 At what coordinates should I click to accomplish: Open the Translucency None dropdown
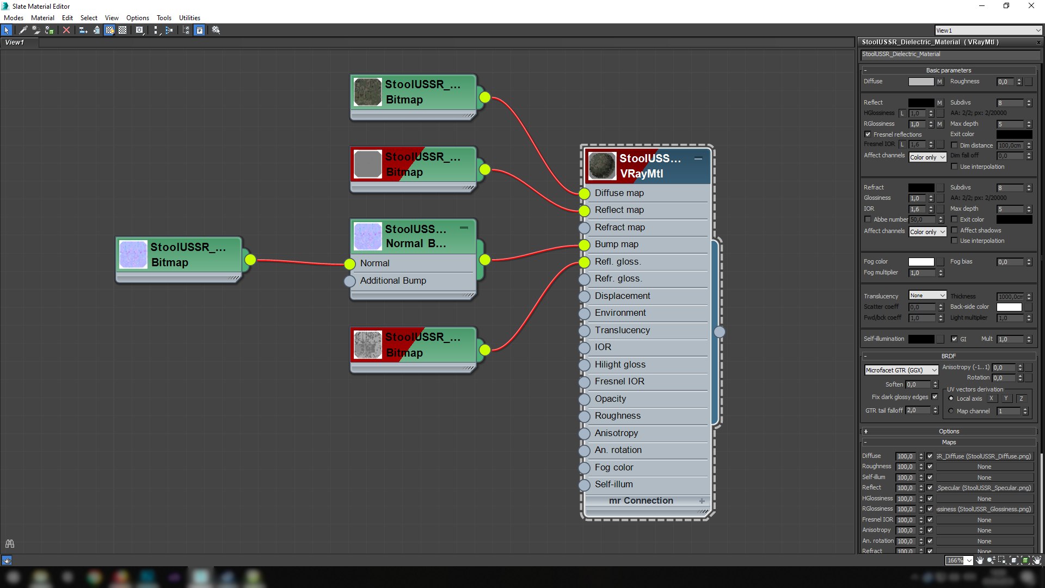[x=927, y=296]
